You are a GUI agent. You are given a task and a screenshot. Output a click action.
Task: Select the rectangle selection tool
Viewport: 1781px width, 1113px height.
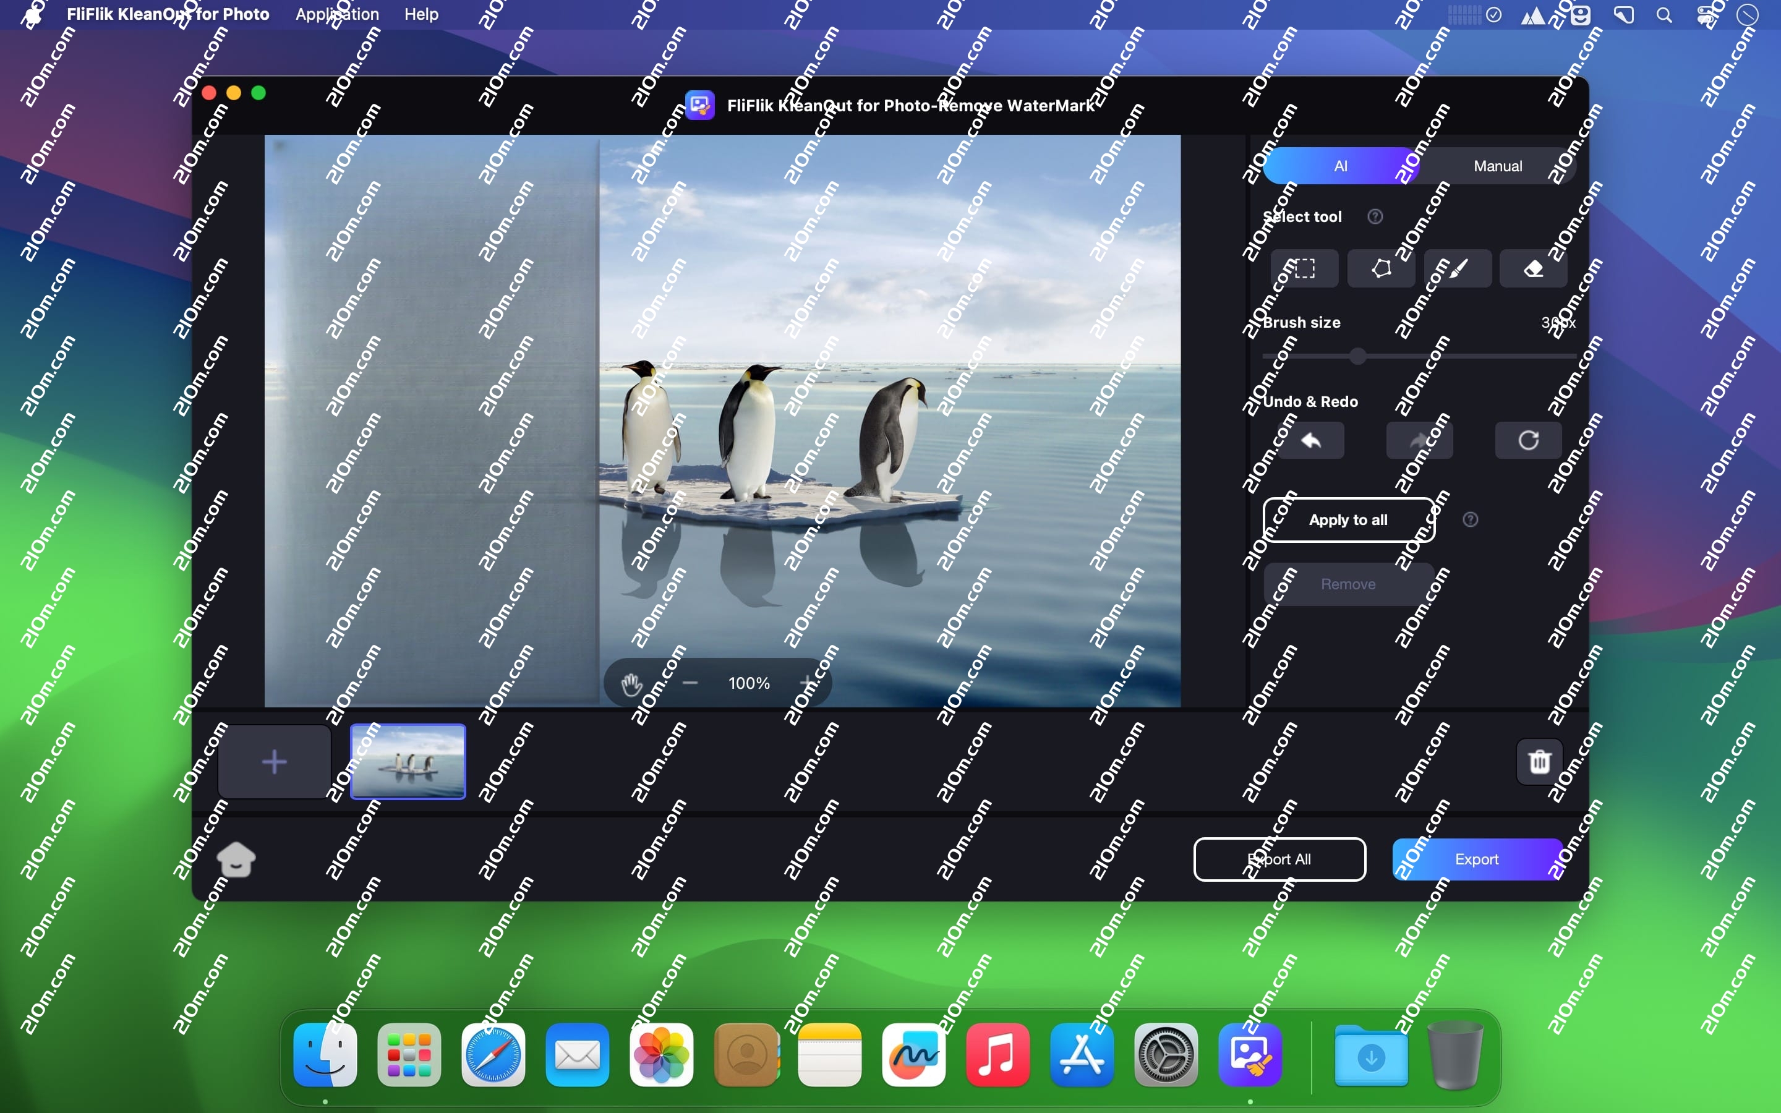[1304, 268]
